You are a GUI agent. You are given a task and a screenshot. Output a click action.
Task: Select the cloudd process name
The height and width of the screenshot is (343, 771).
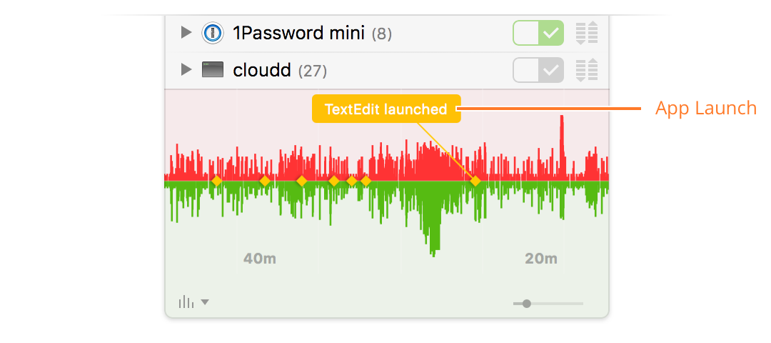(x=262, y=70)
